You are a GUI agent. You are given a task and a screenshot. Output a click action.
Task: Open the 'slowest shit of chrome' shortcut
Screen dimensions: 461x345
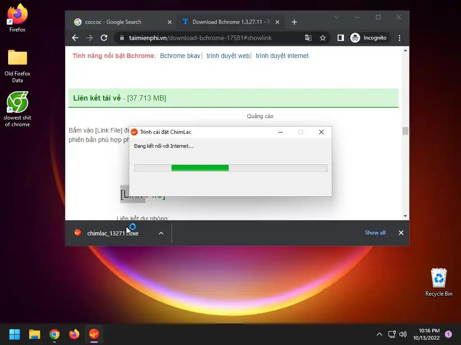point(18,109)
